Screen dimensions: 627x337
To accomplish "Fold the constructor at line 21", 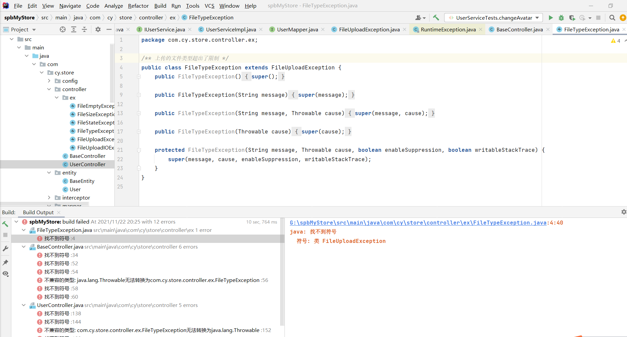I will point(139,150).
